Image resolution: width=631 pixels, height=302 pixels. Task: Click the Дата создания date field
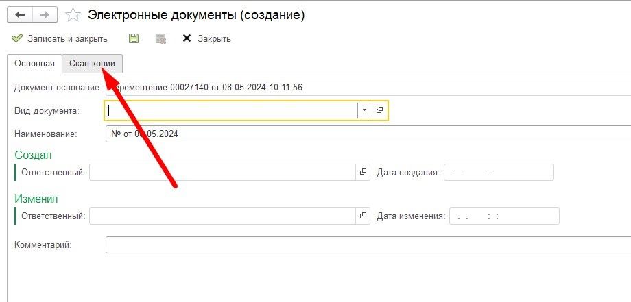499,173
